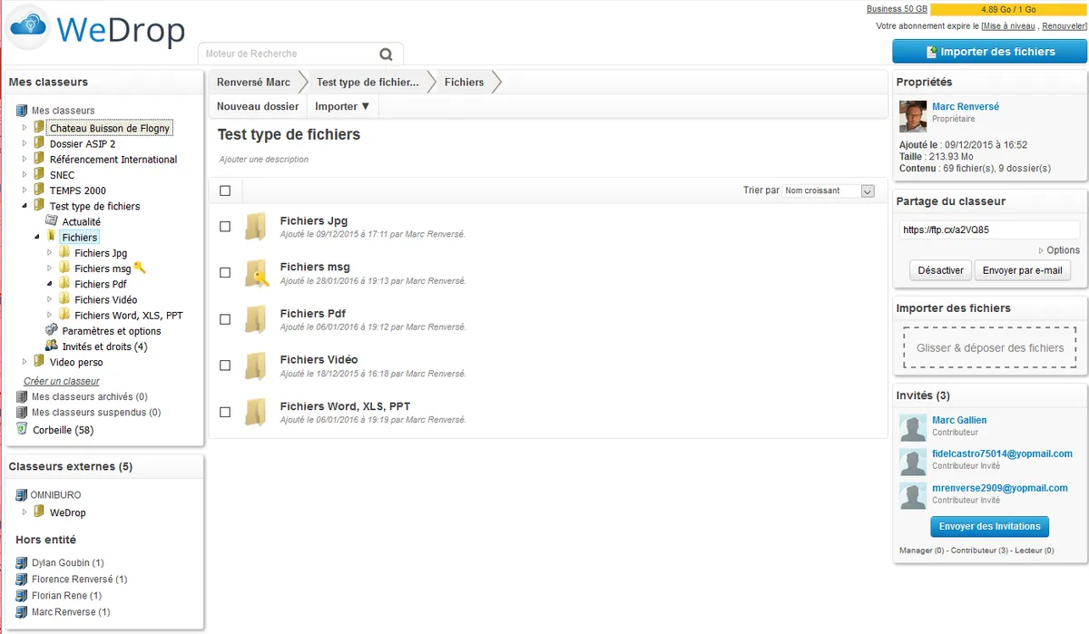Click the Fichiers breadcrumb item
The image size is (1089, 634).
pyautogui.click(x=464, y=82)
